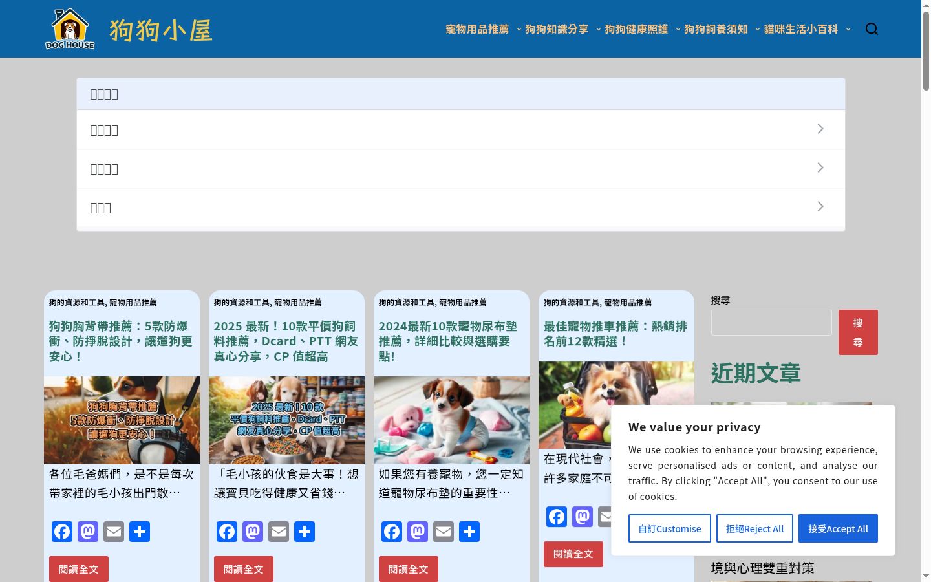Go to the 狗狗小屋 site title
This screenshot has width=931, height=582.
(161, 30)
